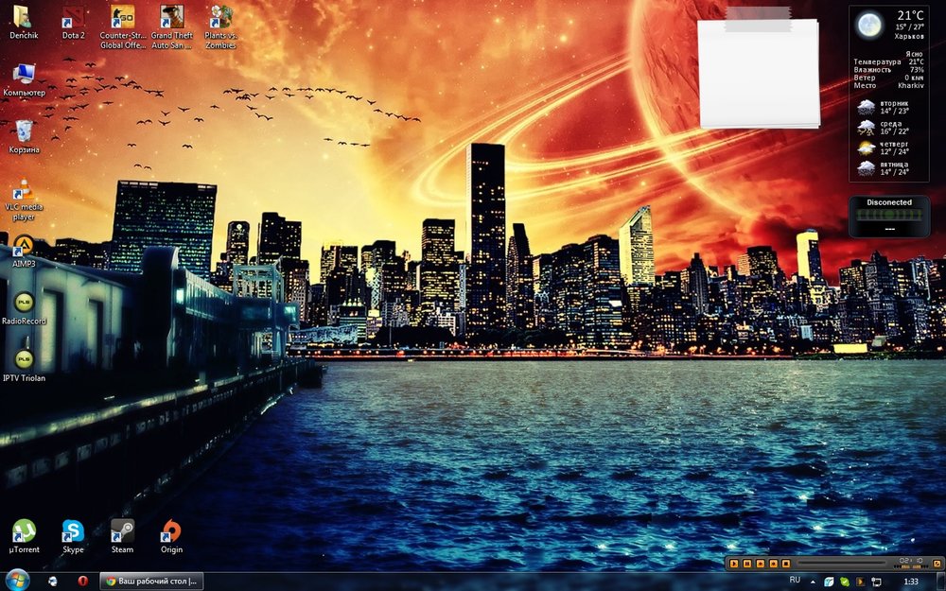946x591 pixels.
Task: Switch the RU keyboard language indicator
Action: coord(795,580)
